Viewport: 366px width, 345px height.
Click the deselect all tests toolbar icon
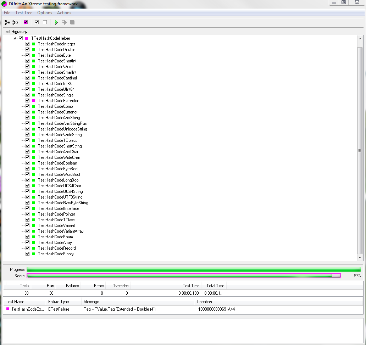(x=15, y=22)
